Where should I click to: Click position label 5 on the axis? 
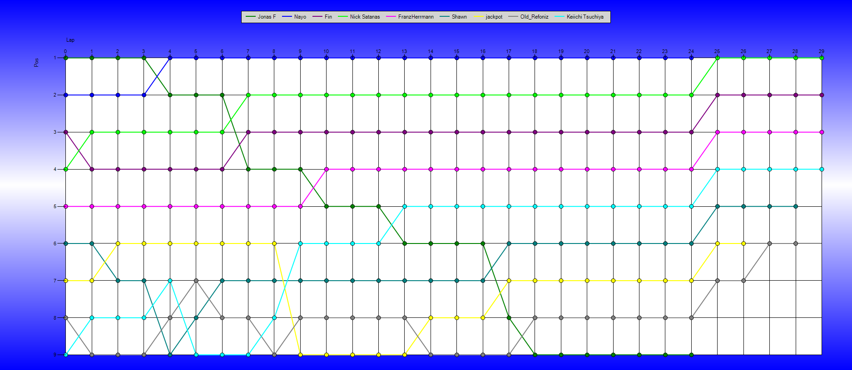(x=55, y=206)
